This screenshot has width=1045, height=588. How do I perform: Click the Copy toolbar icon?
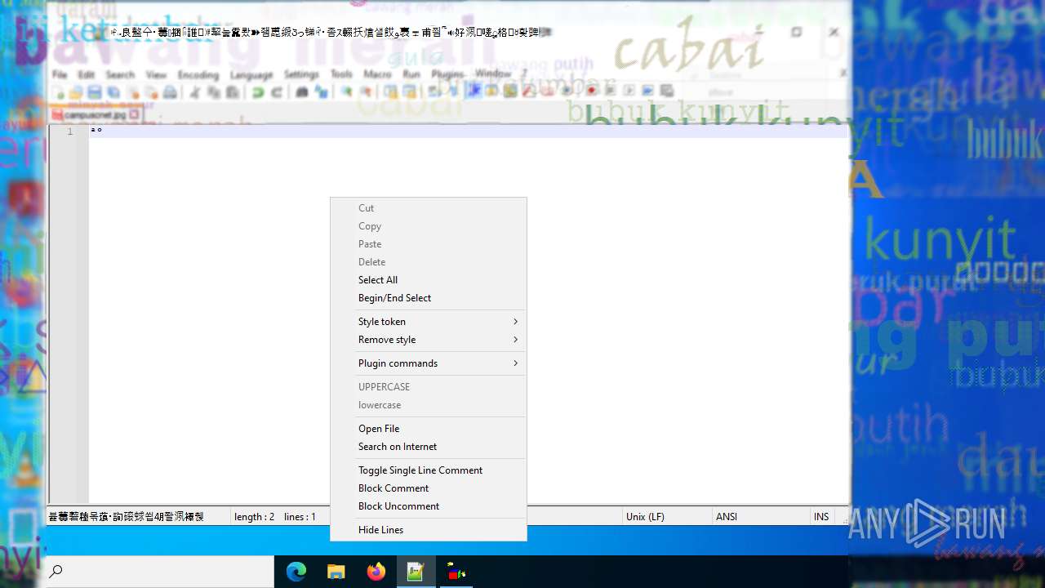click(213, 92)
